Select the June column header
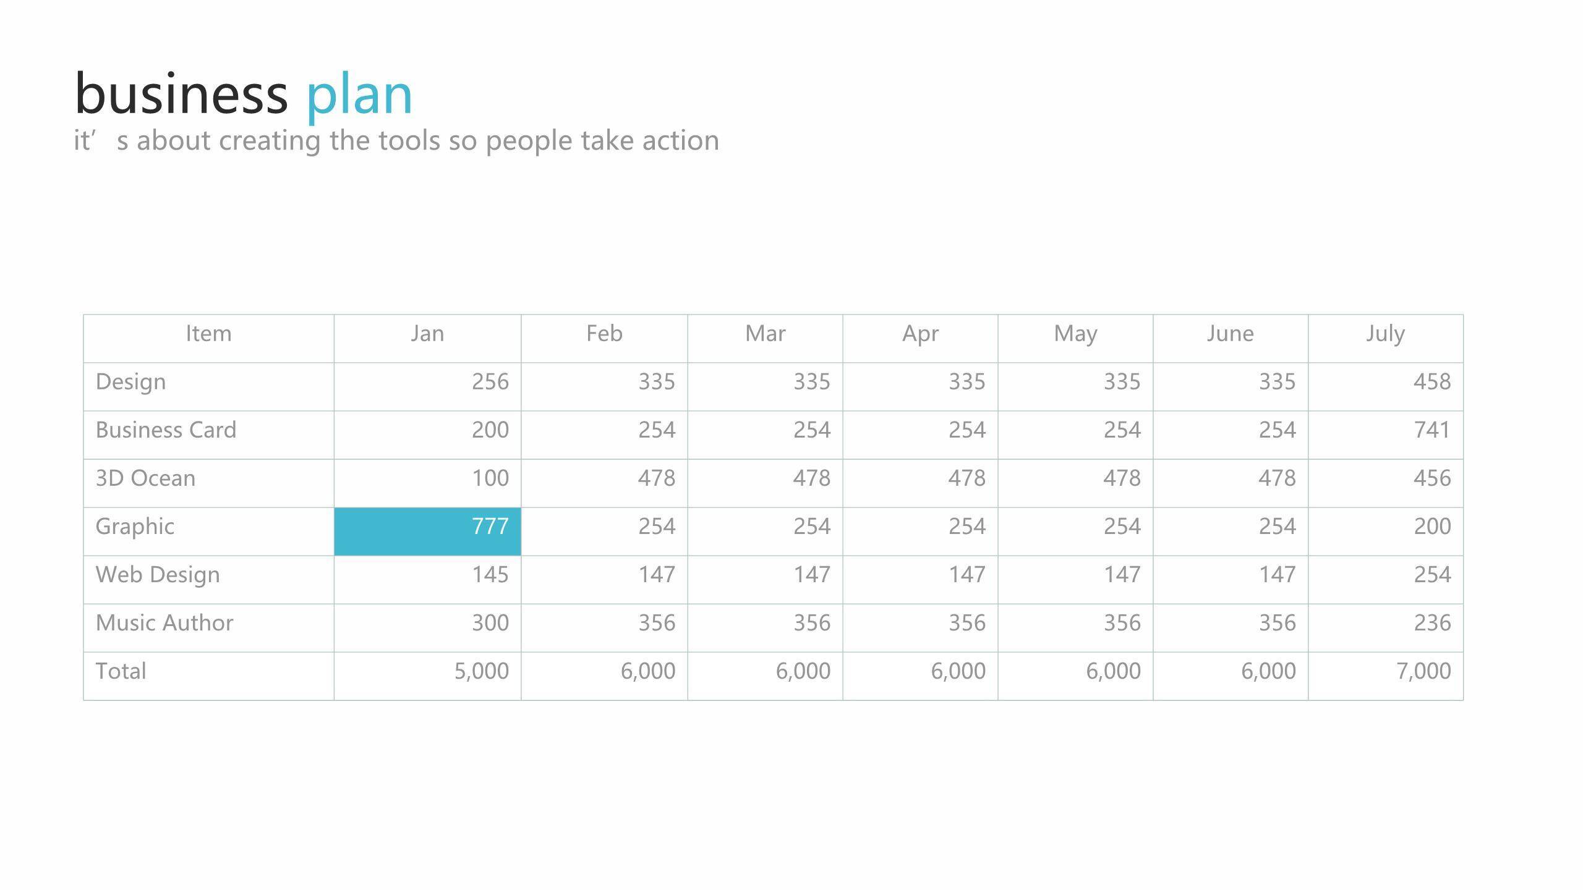Screen dimensions: 1583x890 1230,334
